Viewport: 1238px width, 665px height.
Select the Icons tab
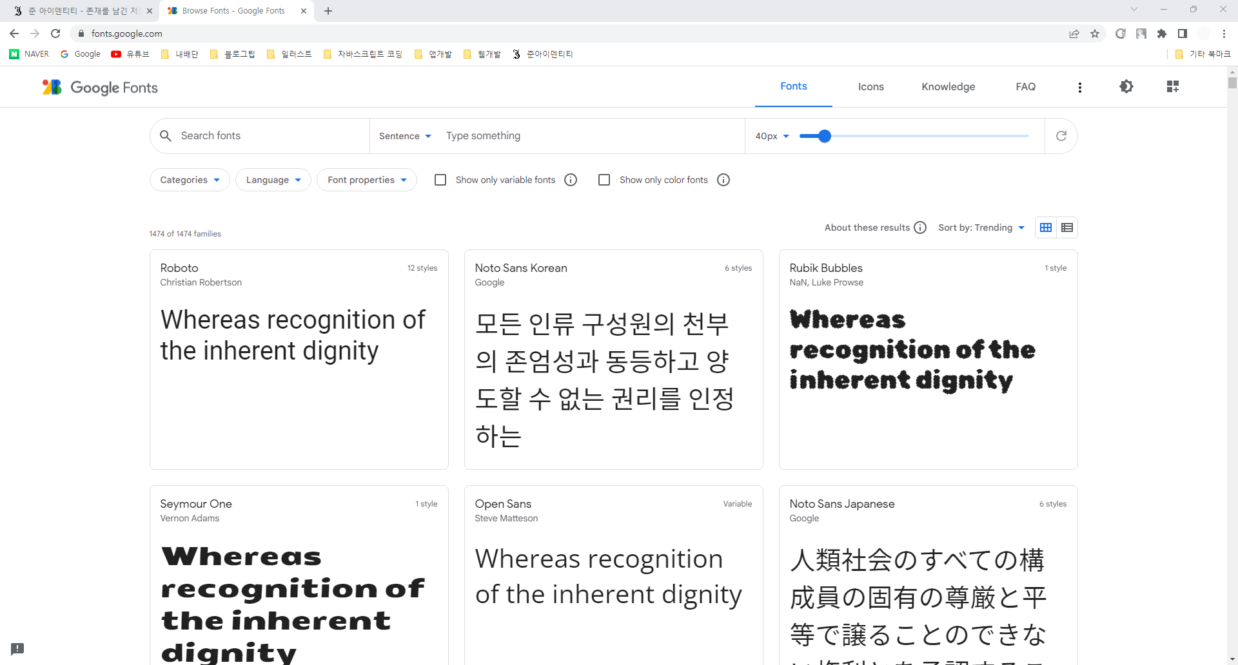(x=871, y=86)
